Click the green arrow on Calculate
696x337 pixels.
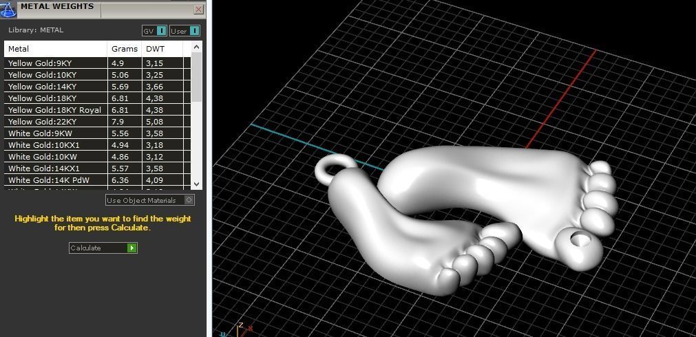(x=131, y=248)
